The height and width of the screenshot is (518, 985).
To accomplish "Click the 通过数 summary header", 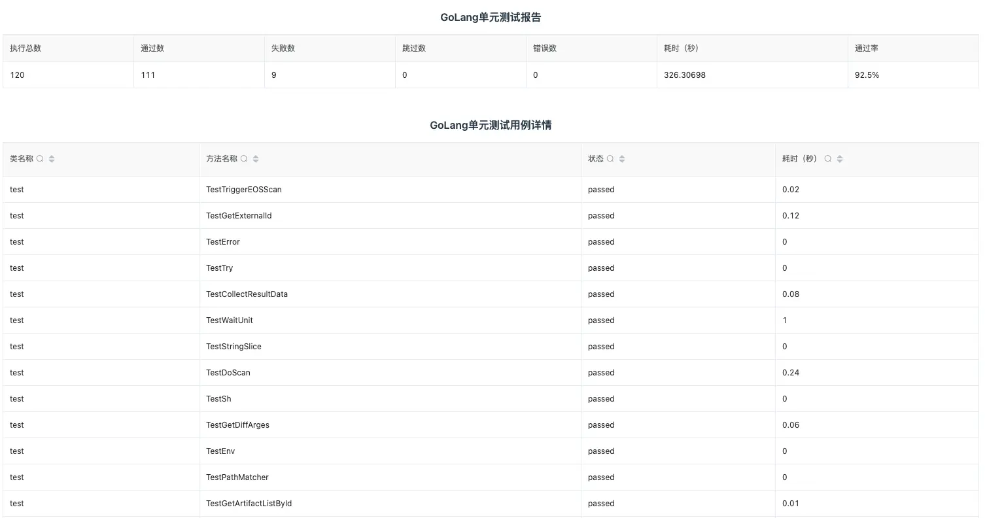I will pyautogui.click(x=152, y=48).
